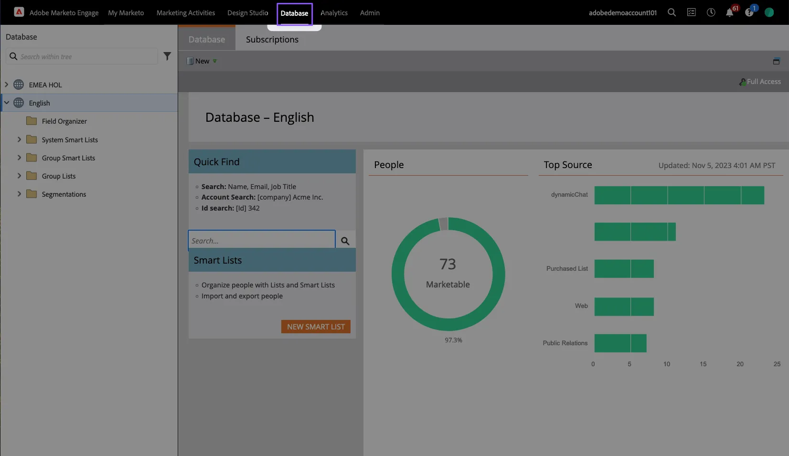Expand the Segmentations chevron
789x456 pixels.
(x=19, y=194)
